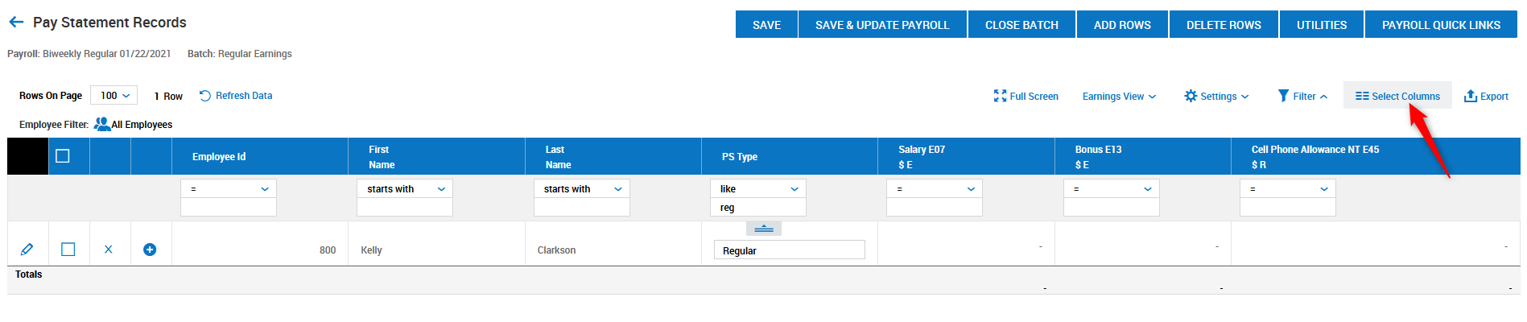Click the All Employees filter link
The height and width of the screenshot is (322, 1527).
pyautogui.click(x=142, y=125)
